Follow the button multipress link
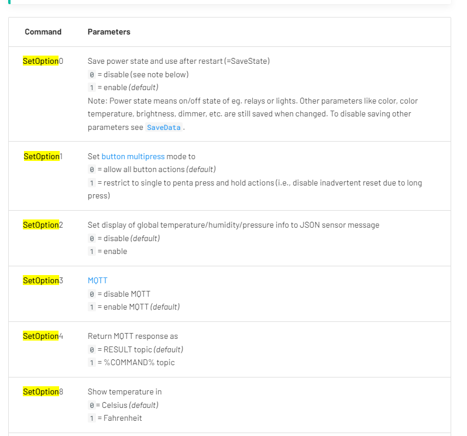Screen dimensions: 467x436 click(x=133, y=156)
